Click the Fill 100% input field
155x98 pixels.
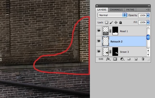point(142,22)
